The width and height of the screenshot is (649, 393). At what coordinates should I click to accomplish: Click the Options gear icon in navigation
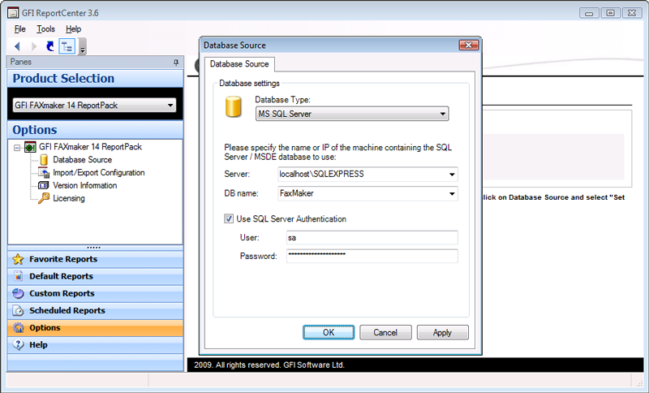pos(18,328)
